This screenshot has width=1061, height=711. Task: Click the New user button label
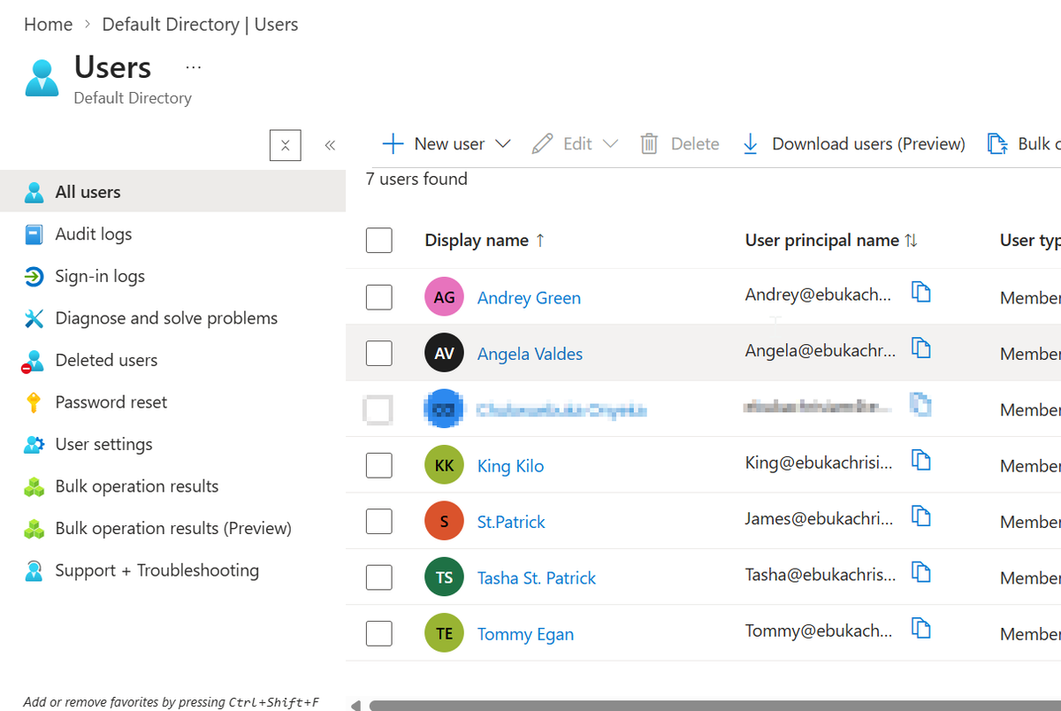point(449,143)
